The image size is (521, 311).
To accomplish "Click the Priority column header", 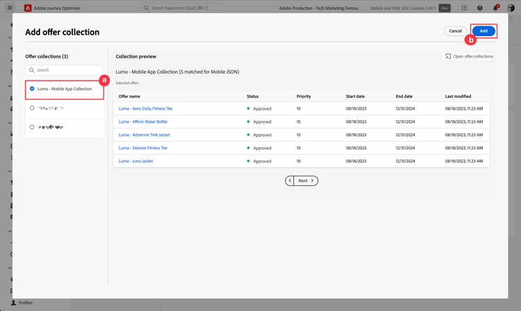I will (304, 96).
